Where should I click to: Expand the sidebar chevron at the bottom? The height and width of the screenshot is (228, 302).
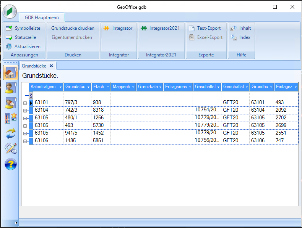pos(16,223)
